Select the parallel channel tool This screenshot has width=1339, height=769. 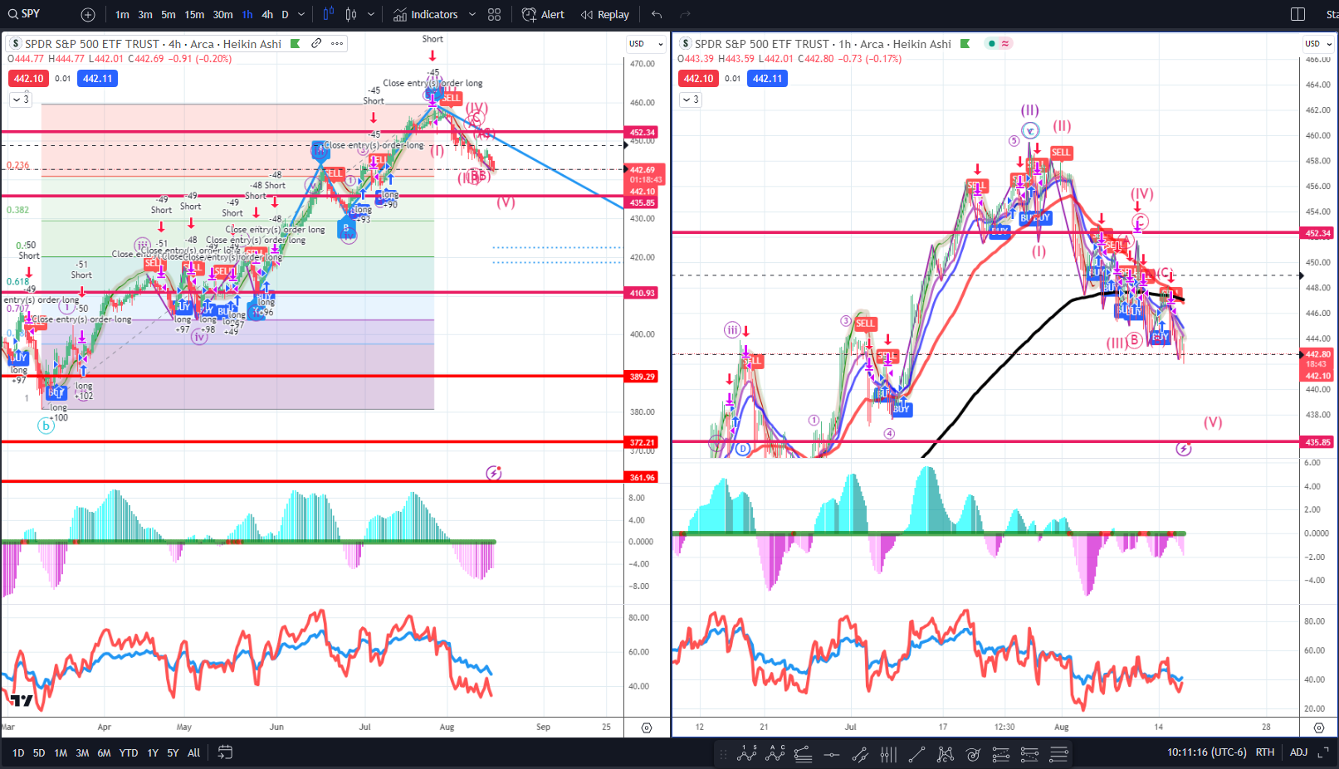(860, 754)
